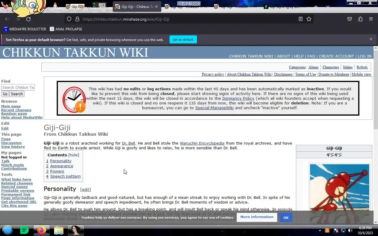Click the URL address bar

click(x=189, y=19)
